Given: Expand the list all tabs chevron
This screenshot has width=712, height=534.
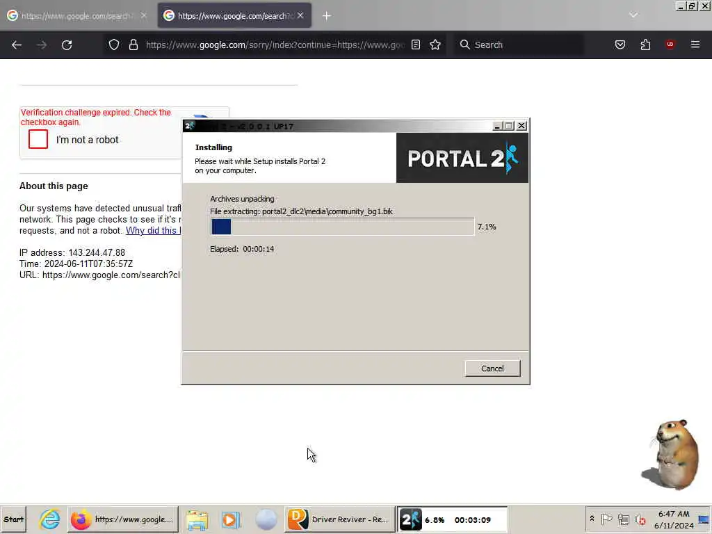Looking at the screenshot, I should tap(633, 15).
